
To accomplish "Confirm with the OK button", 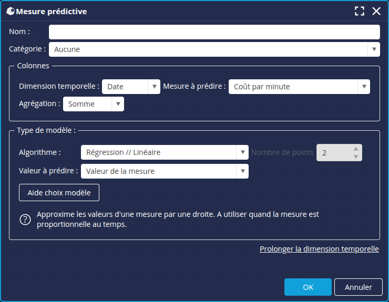I will click(308, 287).
